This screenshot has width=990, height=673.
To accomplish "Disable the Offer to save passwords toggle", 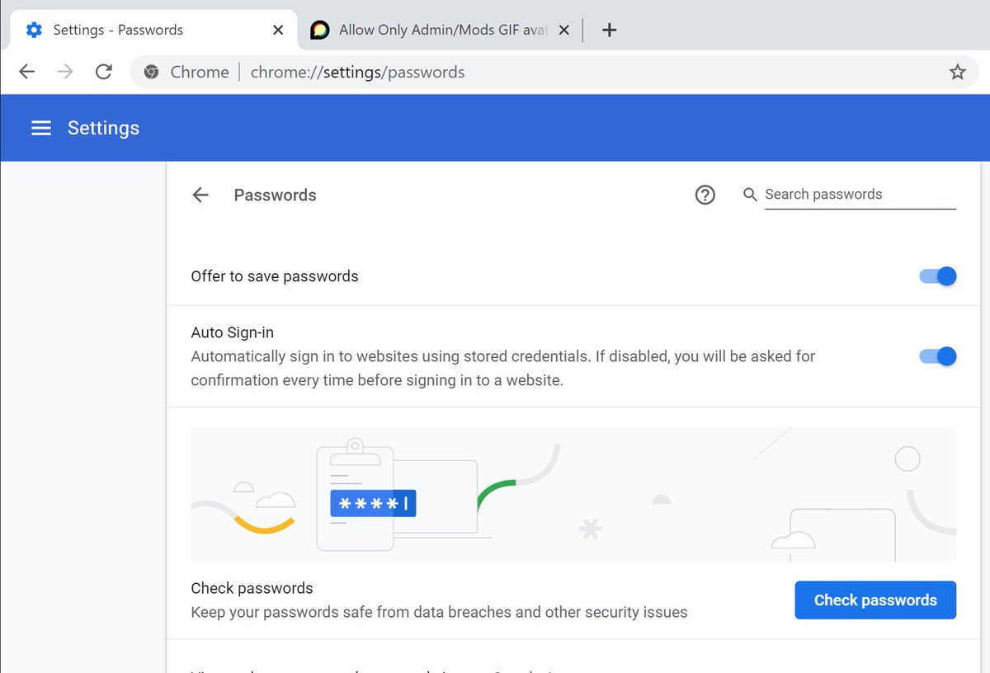I will tap(938, 276).
